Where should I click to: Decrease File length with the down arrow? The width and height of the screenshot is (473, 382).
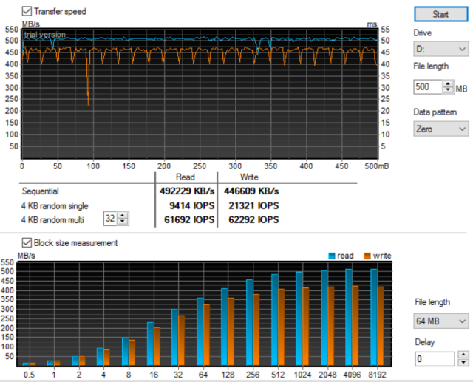coord(449,91)
